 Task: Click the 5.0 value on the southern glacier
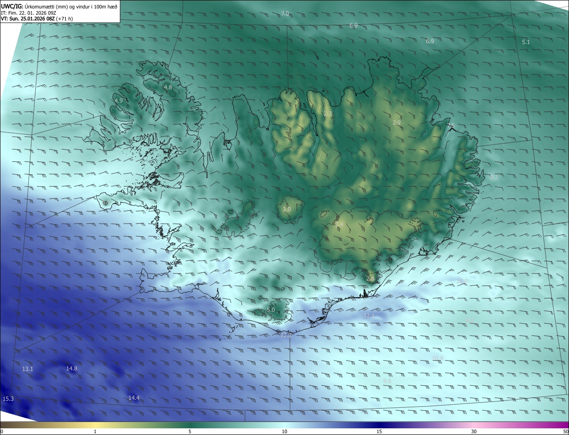[271, 310]
